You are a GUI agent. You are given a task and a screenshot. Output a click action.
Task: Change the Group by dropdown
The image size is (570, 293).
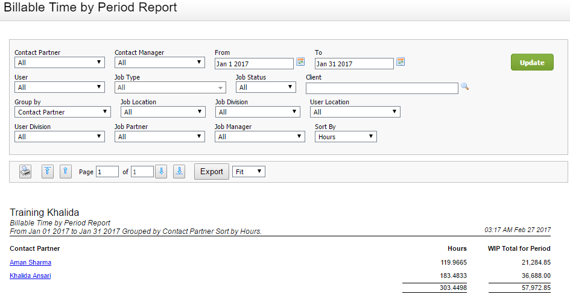[x=63, y=112]
